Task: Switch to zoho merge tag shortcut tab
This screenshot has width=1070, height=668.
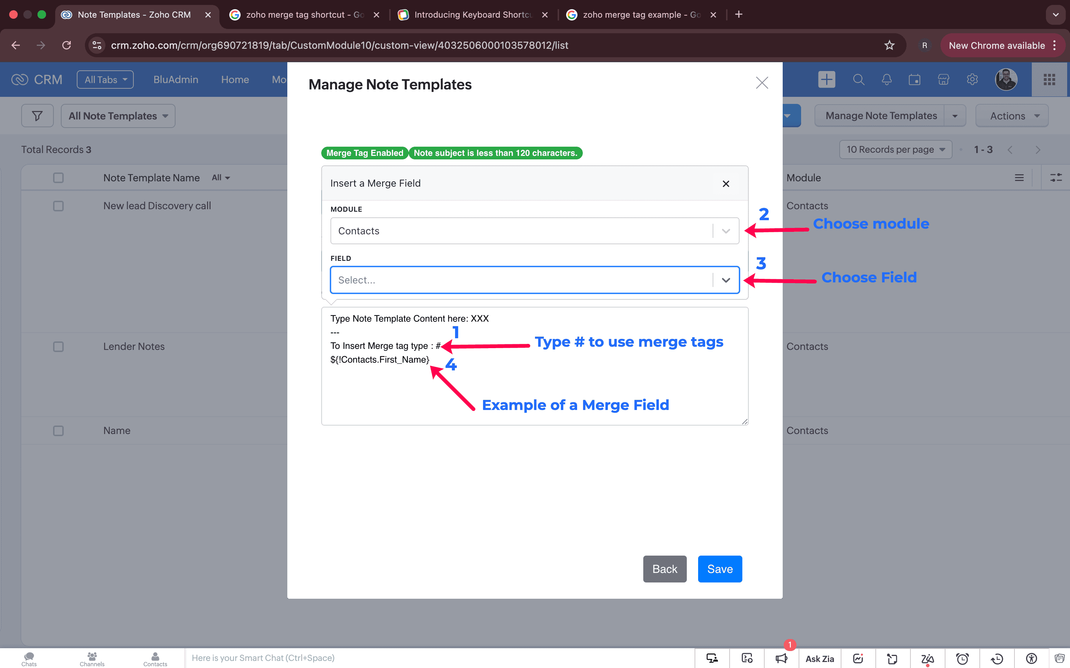Action: point(304,14)
